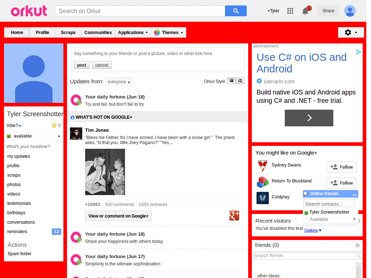This screenshot has height=278, width=371.
Task: Click the 'Share your happiness' fortune icon
Action: 76,237
